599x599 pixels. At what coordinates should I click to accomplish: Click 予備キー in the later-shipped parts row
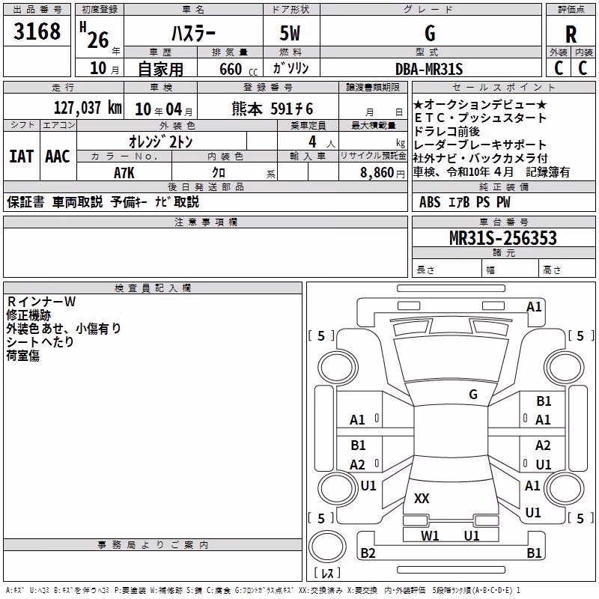tap(129, 201)
